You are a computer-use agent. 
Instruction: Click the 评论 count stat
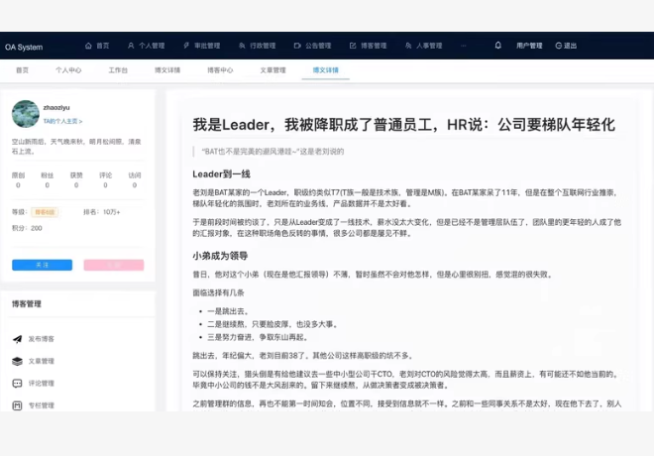(105, 179)
